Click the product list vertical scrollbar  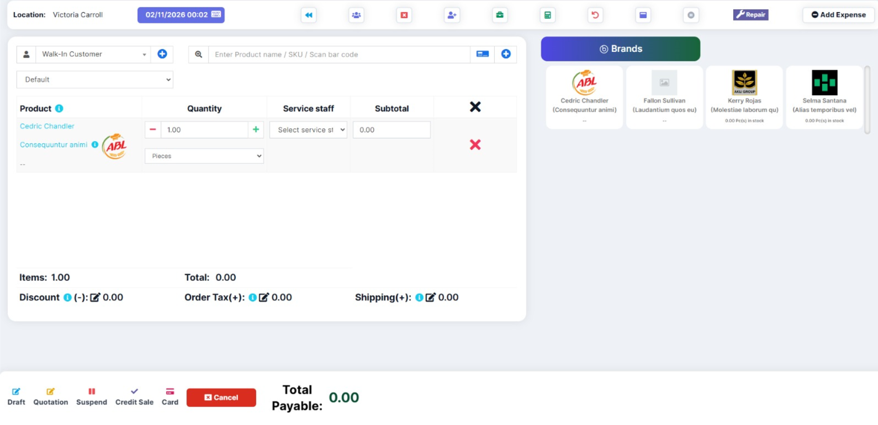pos(867,100)
